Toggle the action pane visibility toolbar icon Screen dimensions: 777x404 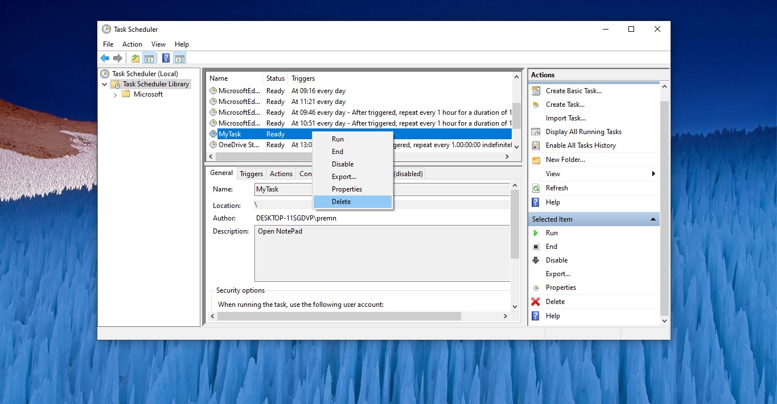coord(179,57)
